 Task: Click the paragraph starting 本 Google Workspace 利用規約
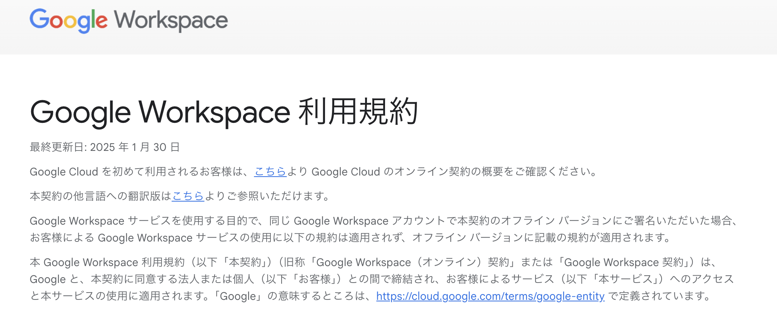click(382, 279)
